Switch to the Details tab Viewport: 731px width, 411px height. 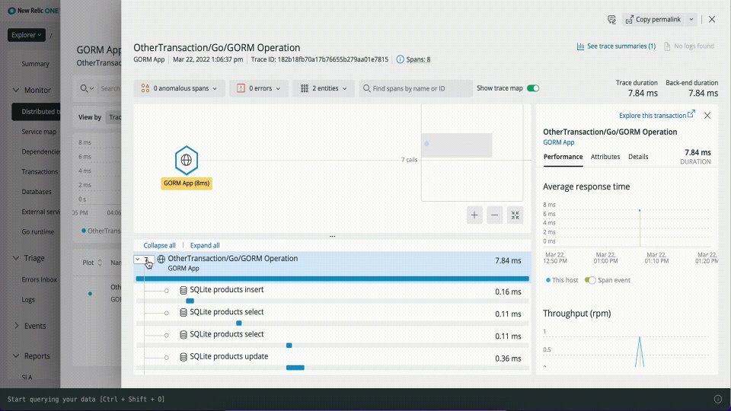tap(638, 157)
